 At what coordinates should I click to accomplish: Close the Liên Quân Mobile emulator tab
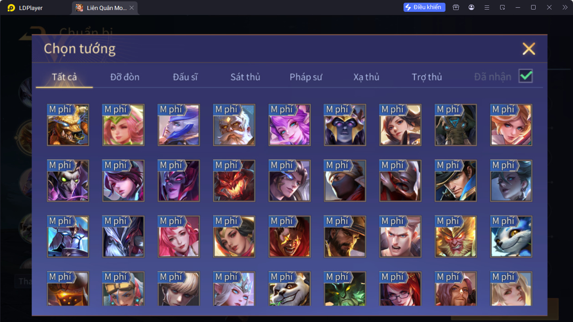pyautogui.click(x=132, y=8)
